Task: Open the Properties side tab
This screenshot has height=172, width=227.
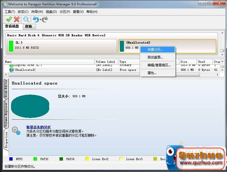Action: tap(6, 140)
